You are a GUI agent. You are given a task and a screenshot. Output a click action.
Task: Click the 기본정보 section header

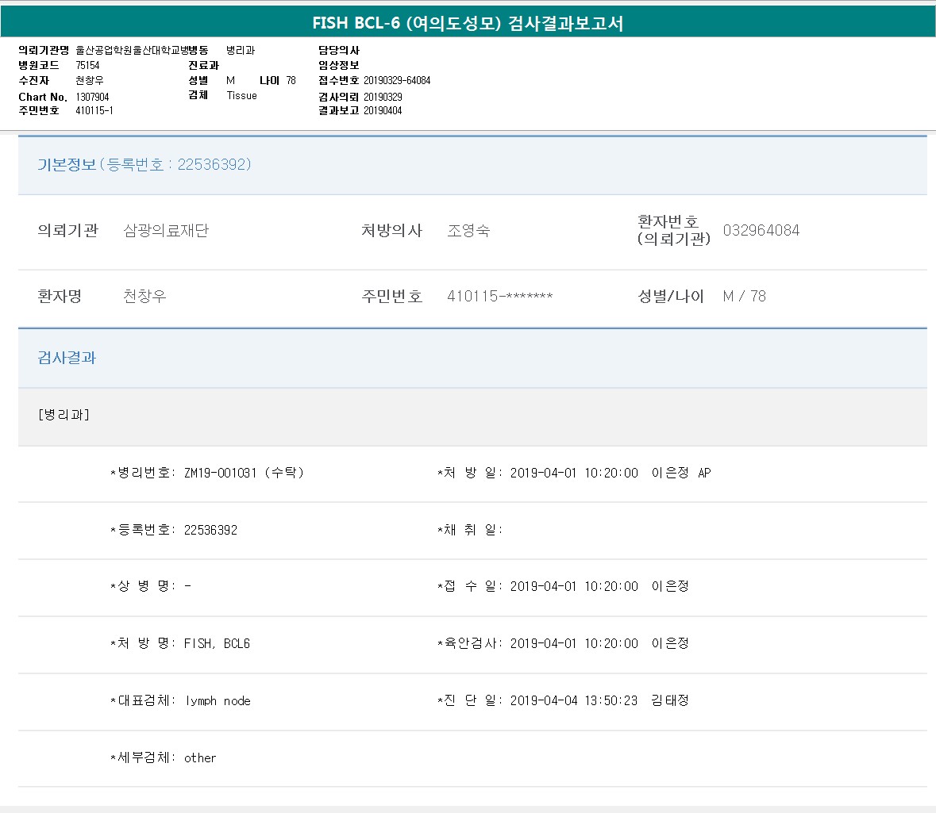[144, 164]
